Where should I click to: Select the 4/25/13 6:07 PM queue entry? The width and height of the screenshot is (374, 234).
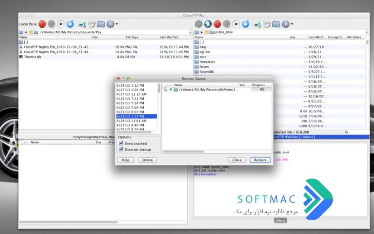(136, 112)
